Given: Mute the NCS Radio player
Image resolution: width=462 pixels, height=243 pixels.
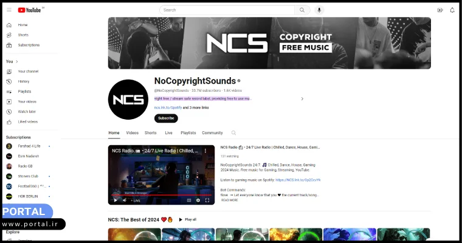Looking at the screenshot, I should coord(125,200).
